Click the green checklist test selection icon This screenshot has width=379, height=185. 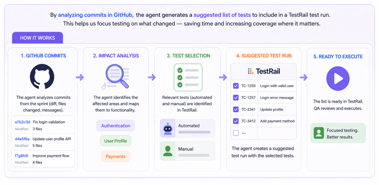point(188,77)
